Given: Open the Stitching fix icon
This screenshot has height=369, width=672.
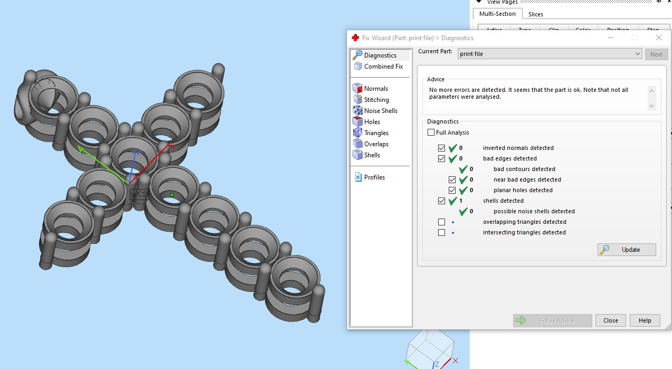Looking at the screenshot, I should click(358, 99).
